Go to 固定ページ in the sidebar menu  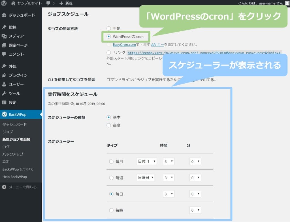tap(18, 45)
